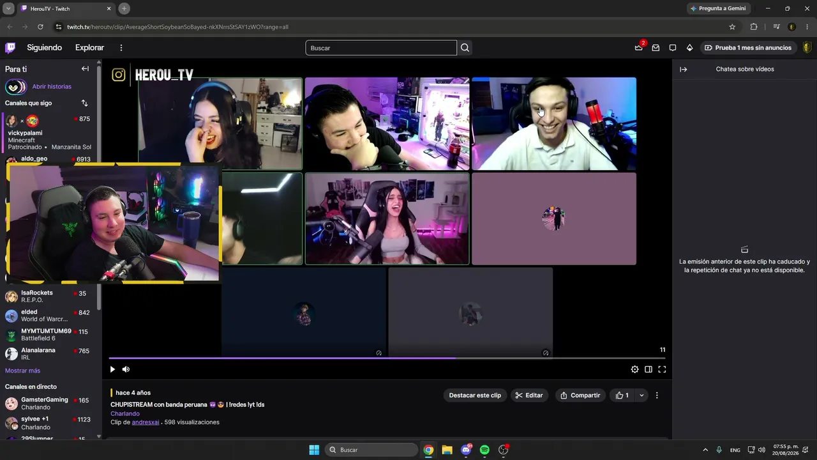817x460 pixels.
Task: Collapse the Para ti sidebar
Action: pos(85,69)
